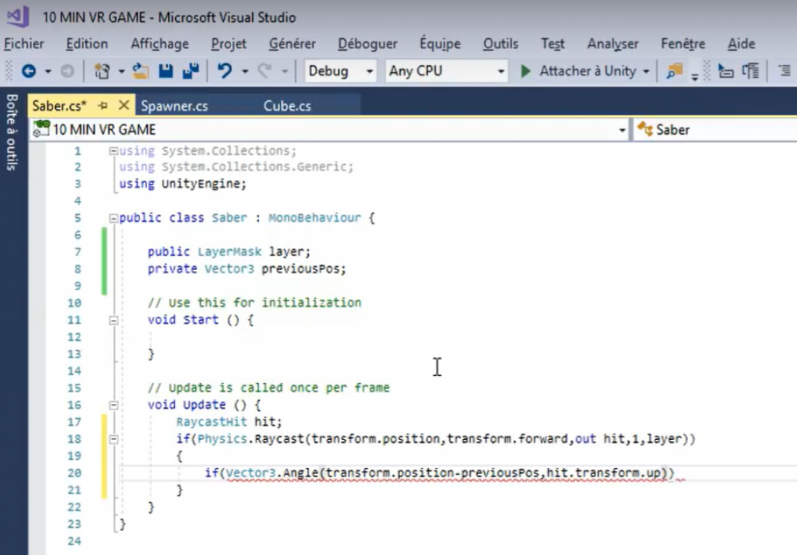The image size is (797, 555).
Task: Expand the undo history dropdown
Action: click(x=245, y=72)
